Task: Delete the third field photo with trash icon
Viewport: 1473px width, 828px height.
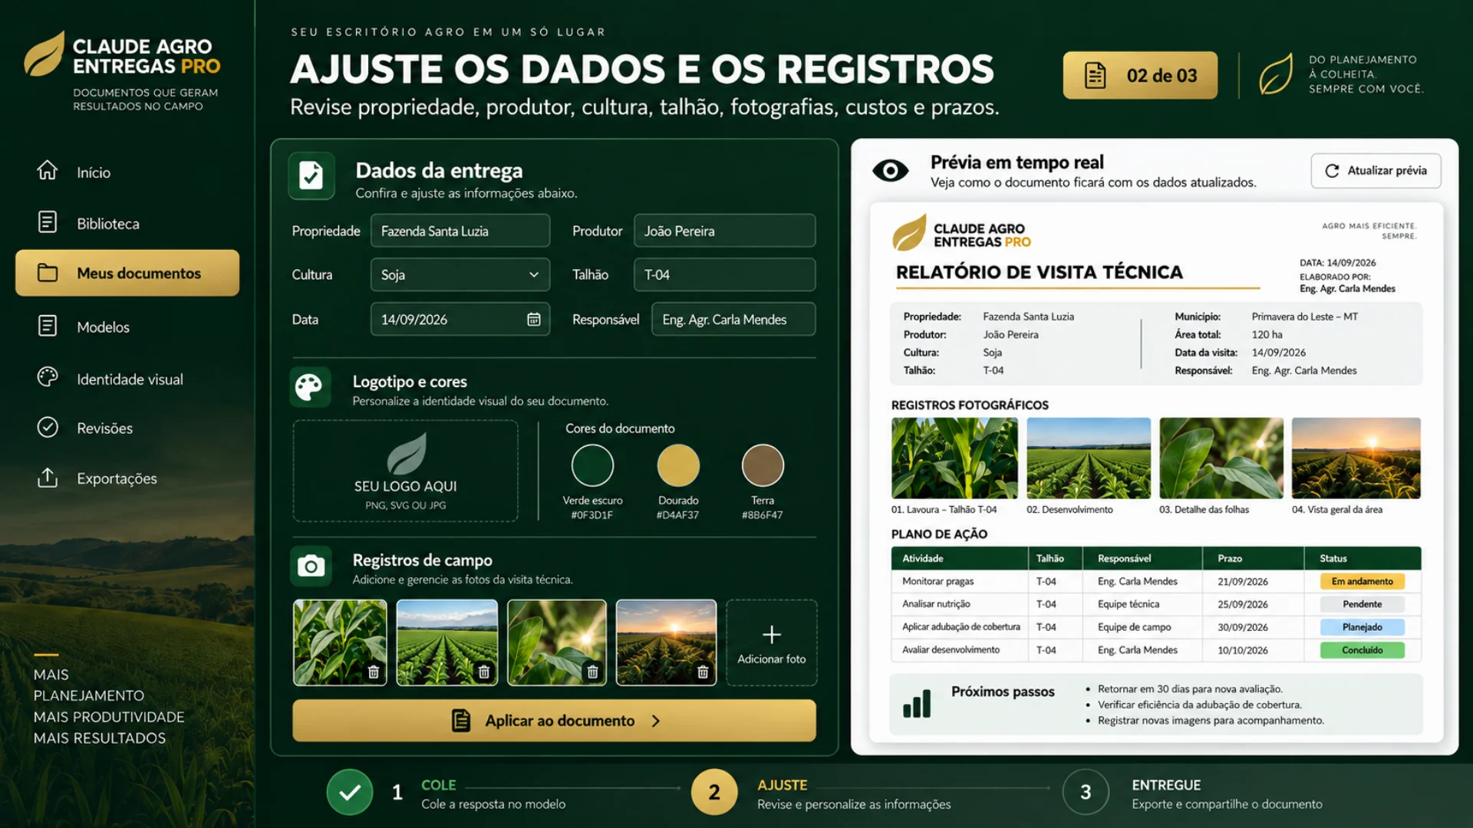Action: [x=592, y=672]
